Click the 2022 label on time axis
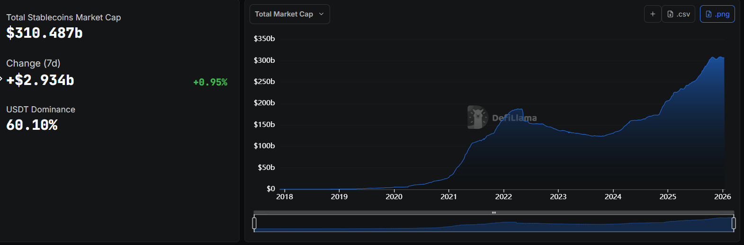The width and height of the screenshot is (744, 245). 503,197
